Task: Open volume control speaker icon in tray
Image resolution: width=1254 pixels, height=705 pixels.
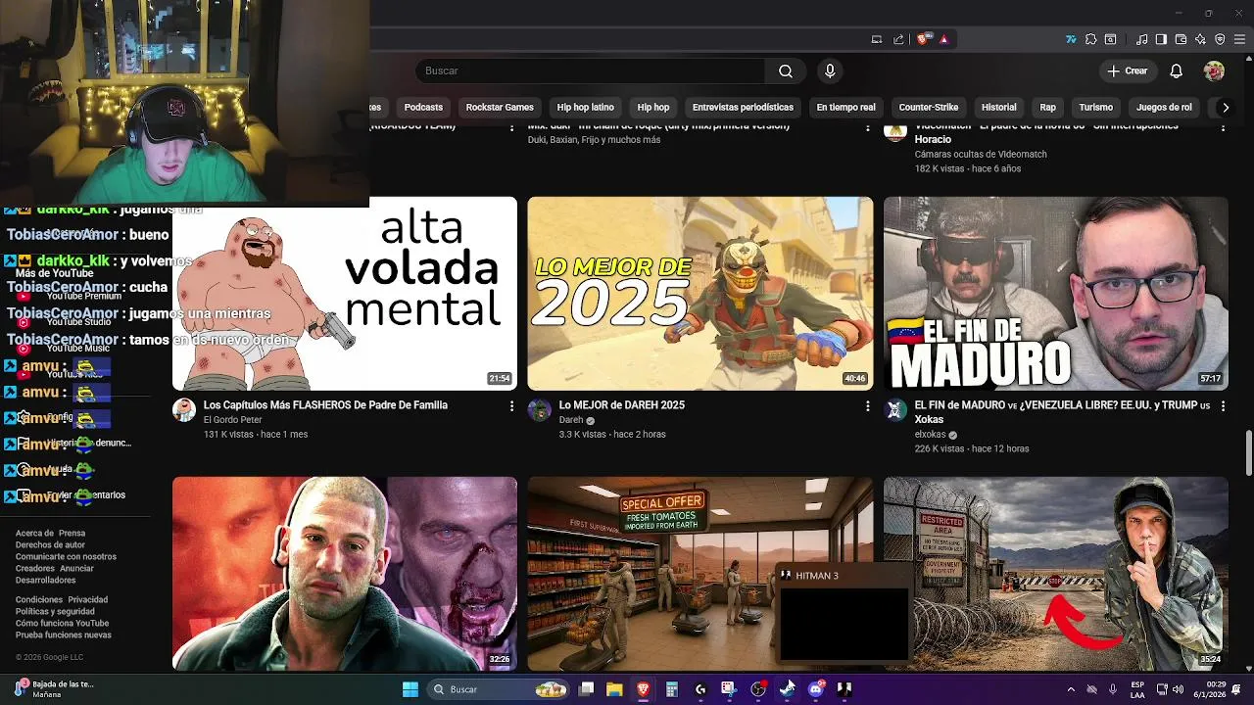Action: click(x=1180, y=689)
